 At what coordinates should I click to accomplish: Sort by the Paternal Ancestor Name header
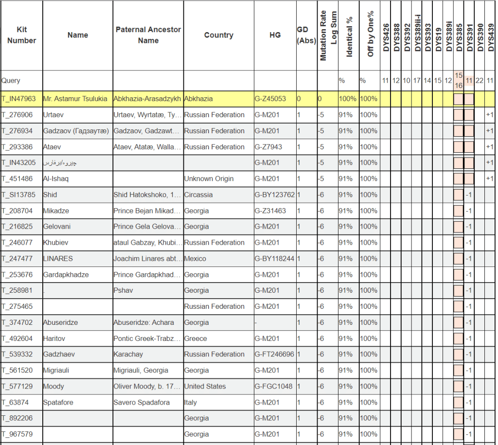click(x=148, y=35)
